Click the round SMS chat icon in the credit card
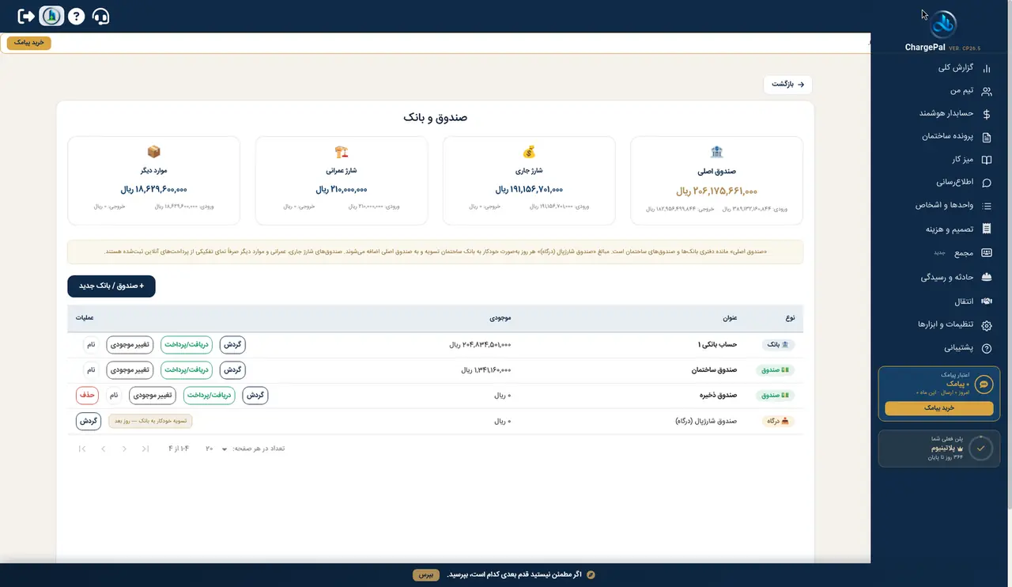Viewport: 1012px width, 587px height. point(984,384)
